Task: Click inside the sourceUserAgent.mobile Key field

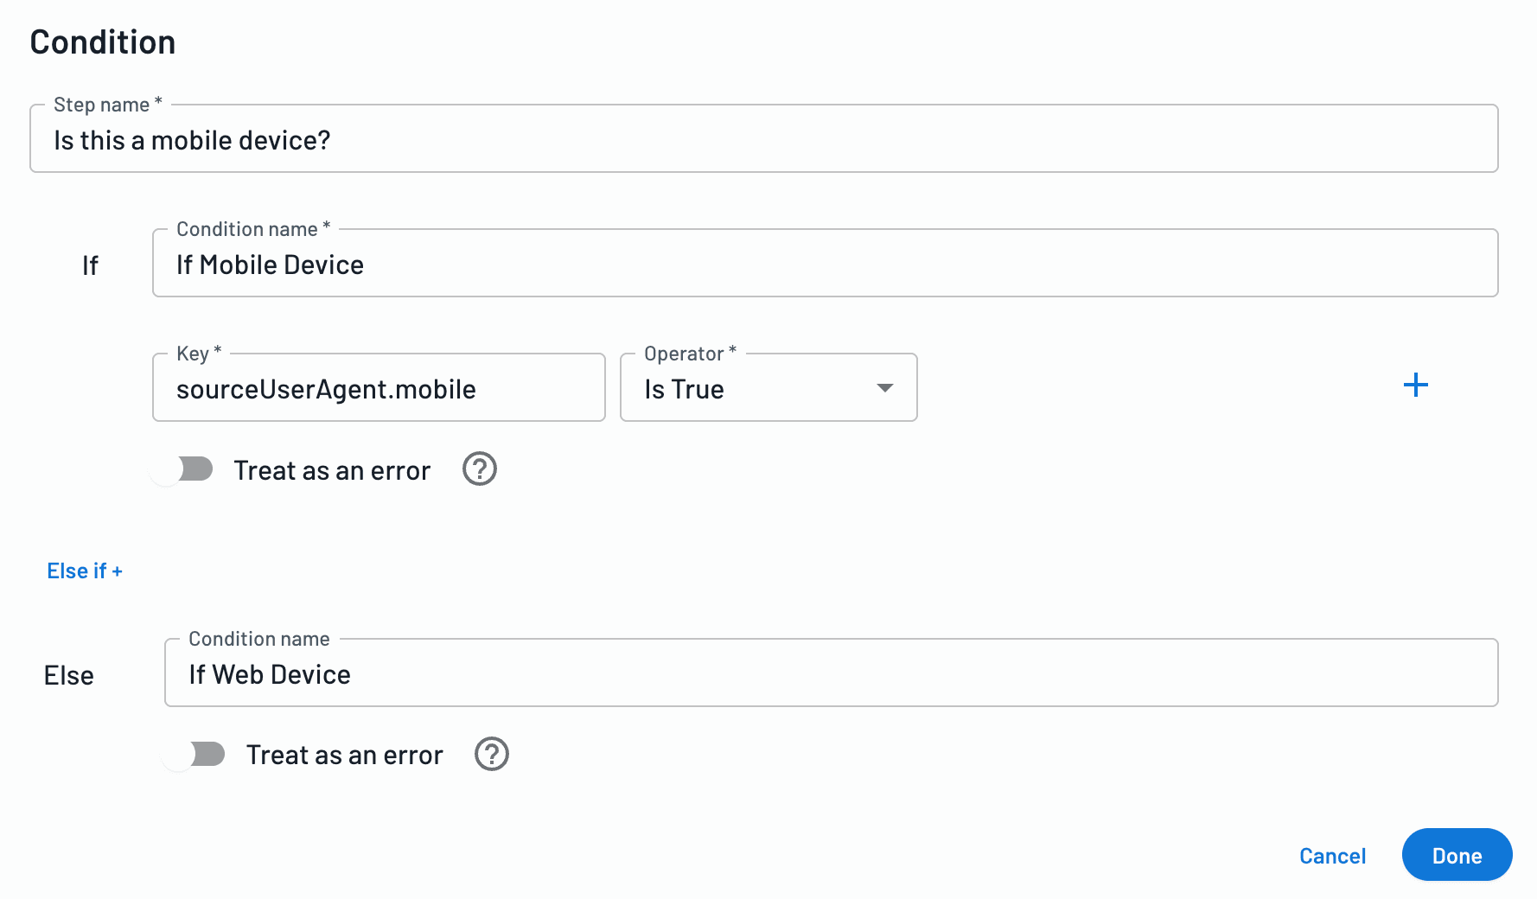Action: pyautogui.click(x=378, y=388)
